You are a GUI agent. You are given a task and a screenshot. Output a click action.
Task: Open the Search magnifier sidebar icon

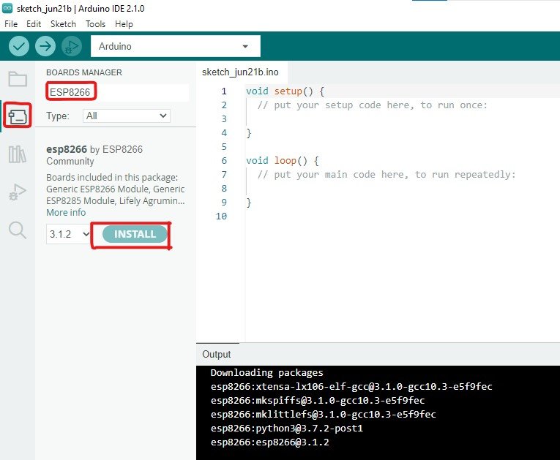tap(18, 230)
